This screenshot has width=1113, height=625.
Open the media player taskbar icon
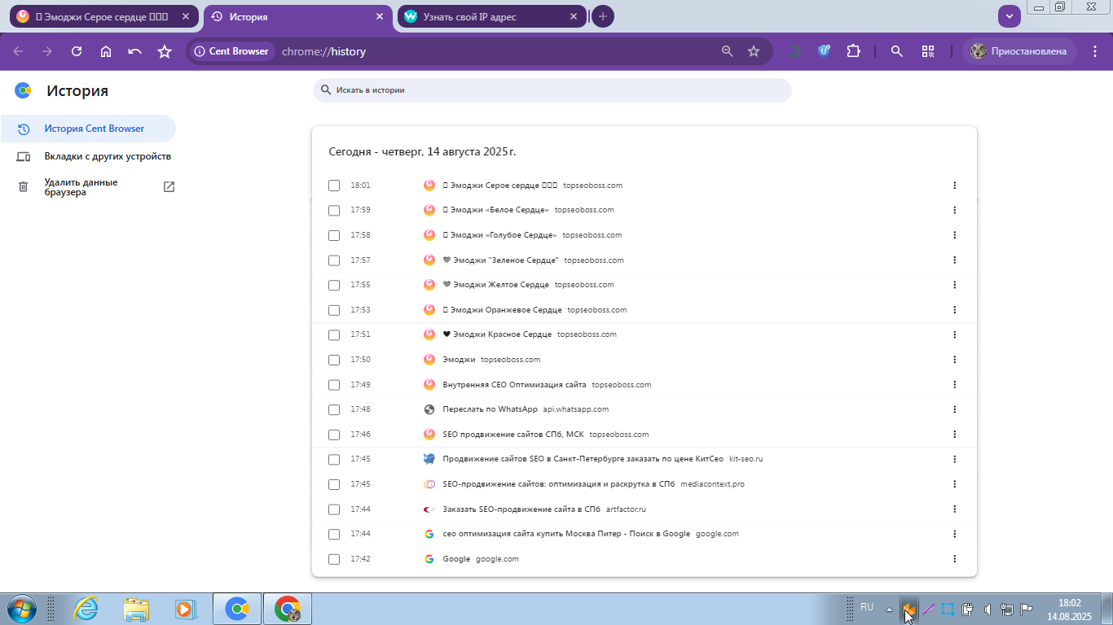pos(187,609)
